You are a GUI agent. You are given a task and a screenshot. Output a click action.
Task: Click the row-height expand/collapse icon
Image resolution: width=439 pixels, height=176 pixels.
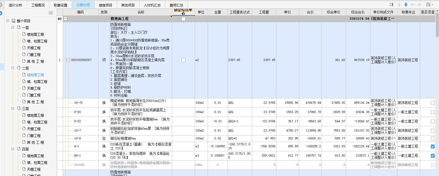pyautogui.click(x=391, y=5)
